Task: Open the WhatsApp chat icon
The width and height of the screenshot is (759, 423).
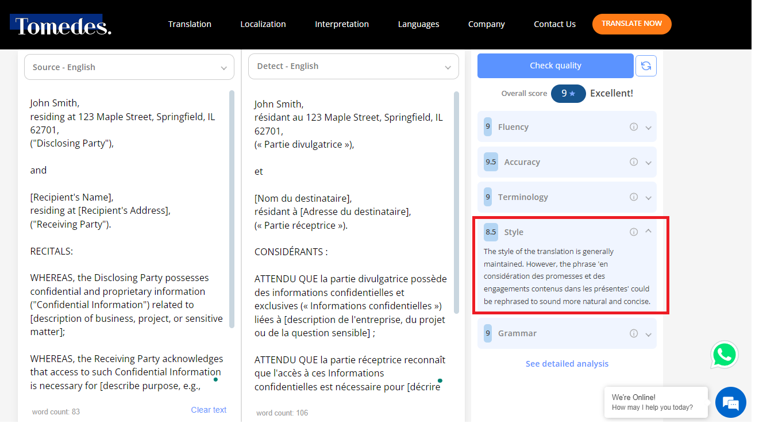Action: pyautogui.click(x=724, y=355)
